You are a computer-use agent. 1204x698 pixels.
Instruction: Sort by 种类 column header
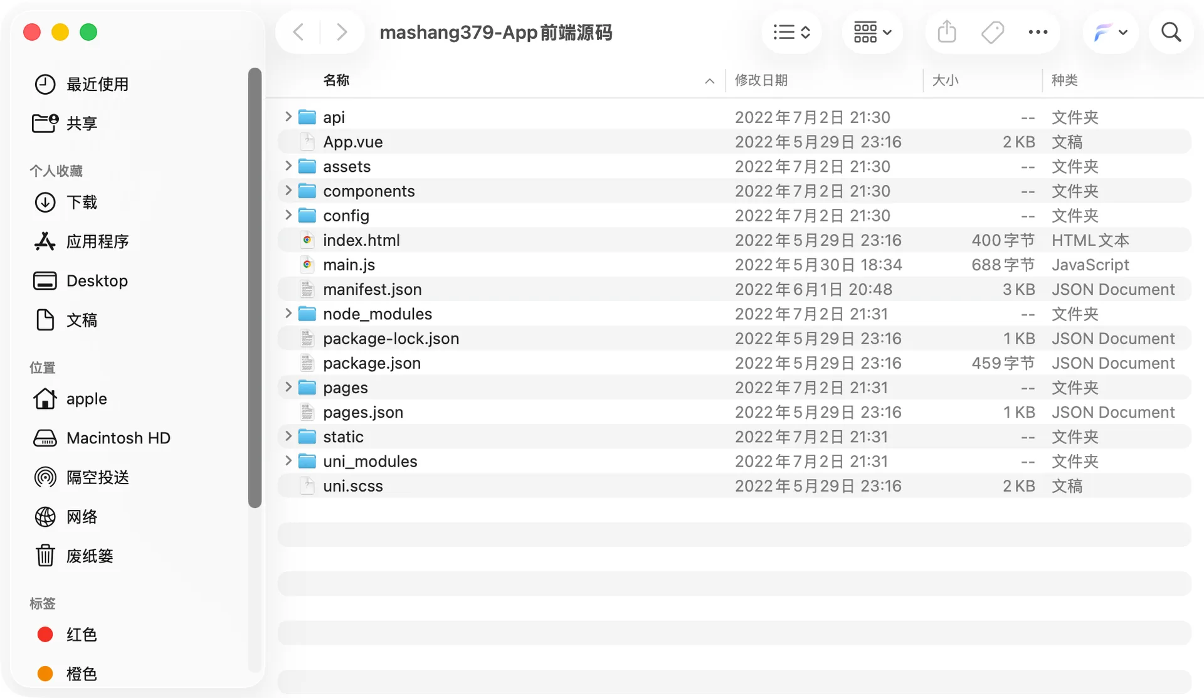(x=1065, y=80)
